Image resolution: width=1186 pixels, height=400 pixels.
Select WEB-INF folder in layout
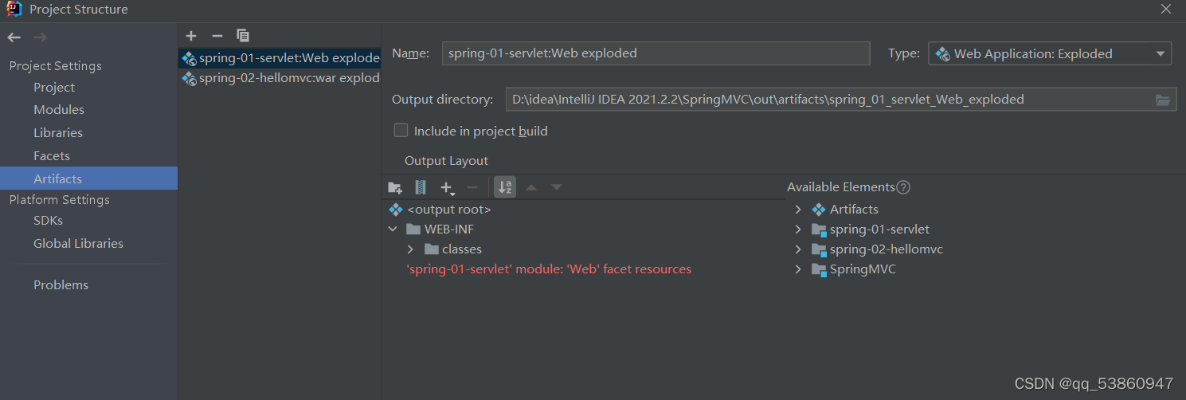point(450,229)
